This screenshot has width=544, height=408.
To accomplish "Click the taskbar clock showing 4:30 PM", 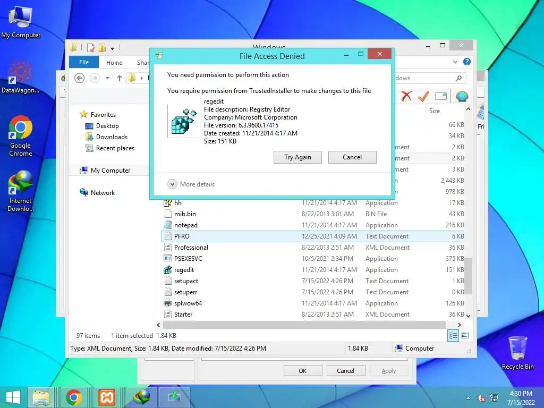I will click(521, 397).
